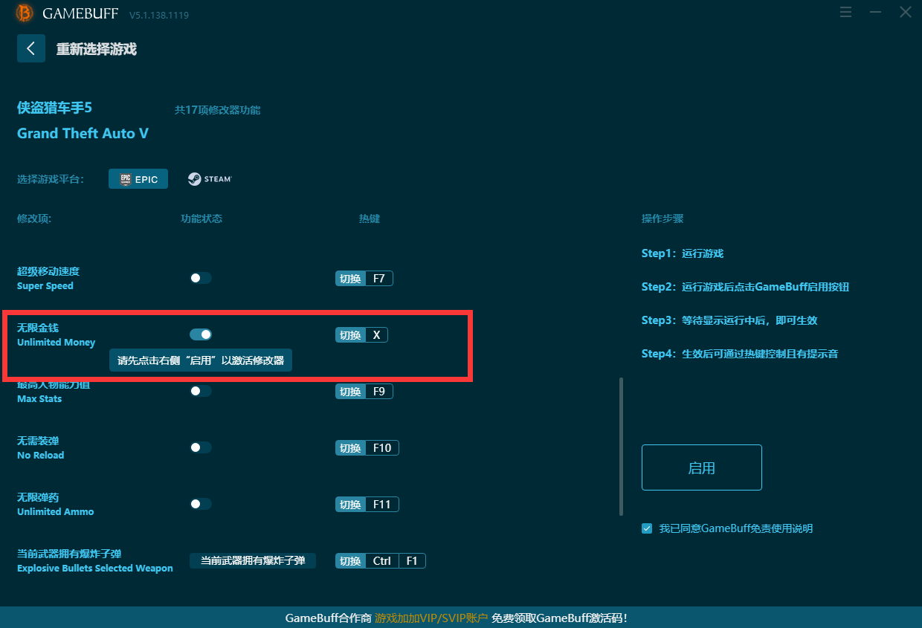Minimize the GameBuff window
This screenshot has height=628, width=922.
tap(875, 12)
